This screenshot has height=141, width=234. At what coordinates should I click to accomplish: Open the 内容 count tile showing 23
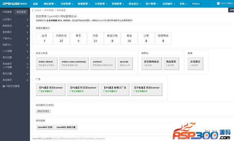(95, 39)
